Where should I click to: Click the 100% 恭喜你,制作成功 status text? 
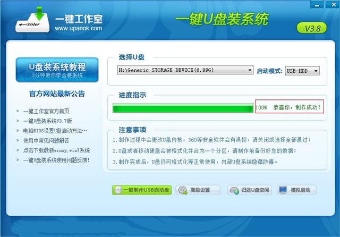289,107
